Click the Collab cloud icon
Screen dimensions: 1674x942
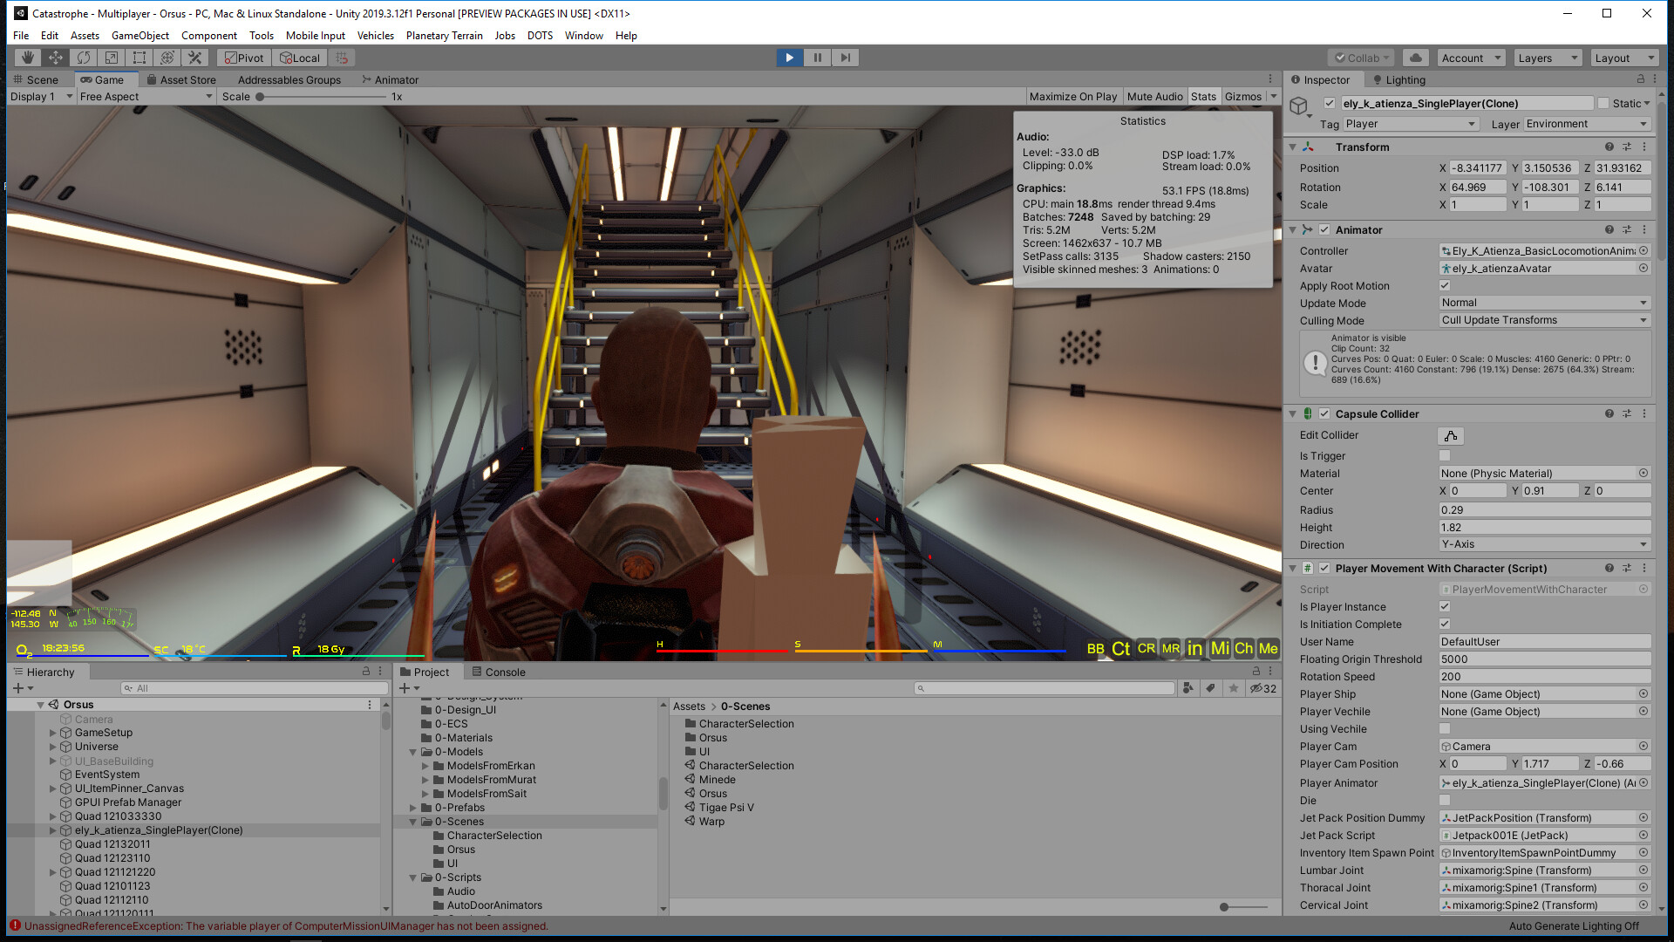coord(1415,58)
